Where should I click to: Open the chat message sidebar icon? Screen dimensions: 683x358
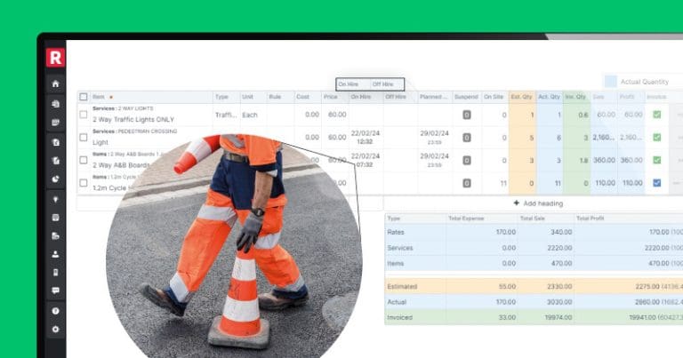point(56,290)
